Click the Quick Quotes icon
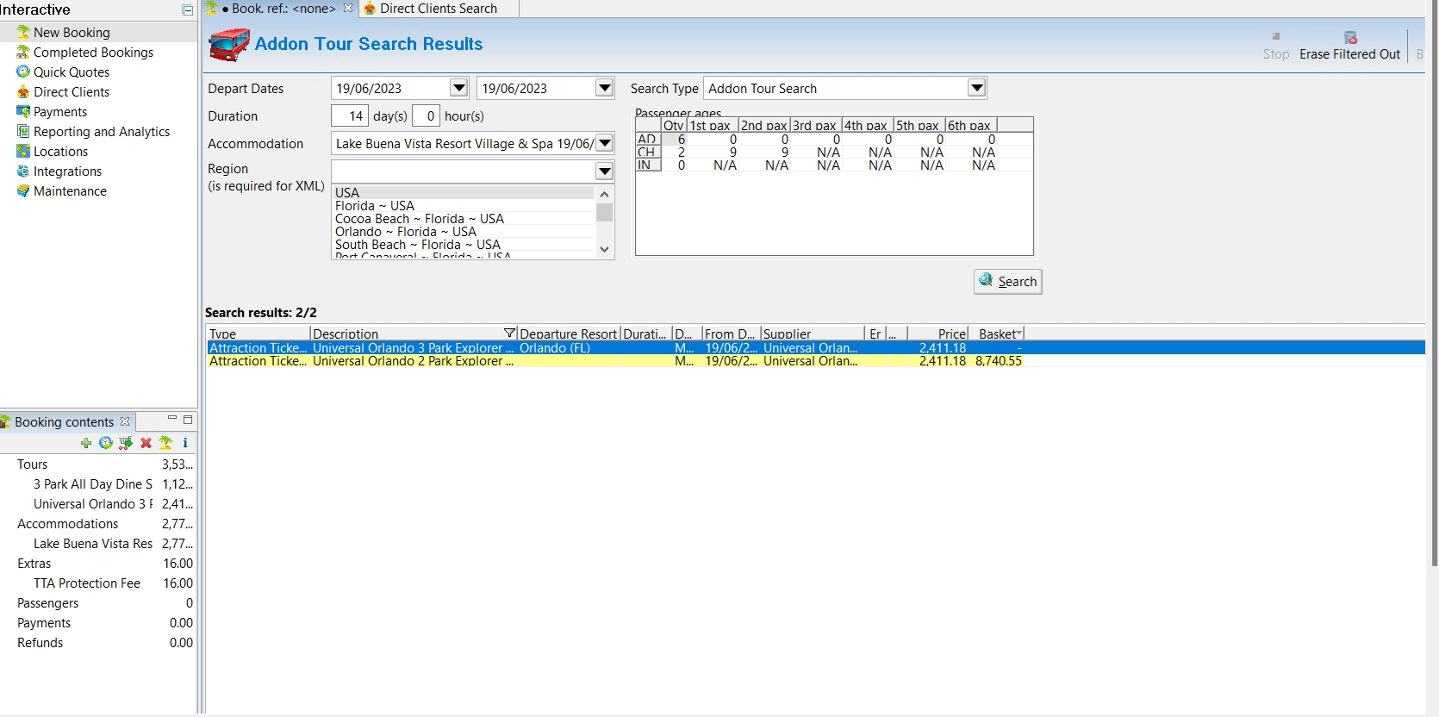Screen dimensions: 1439x717 pos(23,72)
